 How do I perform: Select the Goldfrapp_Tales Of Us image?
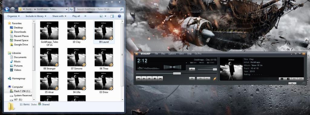(x=49, y=34)
